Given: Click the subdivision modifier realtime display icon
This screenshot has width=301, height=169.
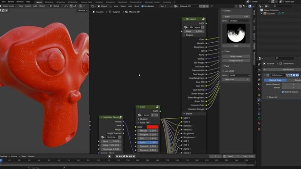Looking at the screenshot, I should (294, 75).
